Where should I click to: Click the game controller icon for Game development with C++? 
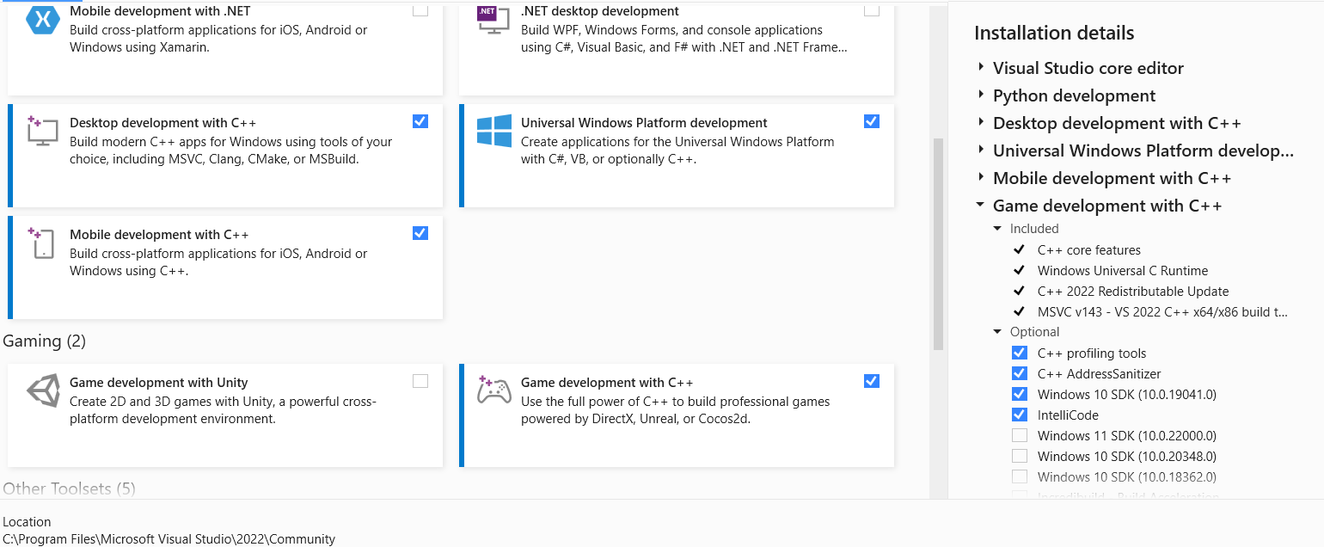[x=494, y=390]
